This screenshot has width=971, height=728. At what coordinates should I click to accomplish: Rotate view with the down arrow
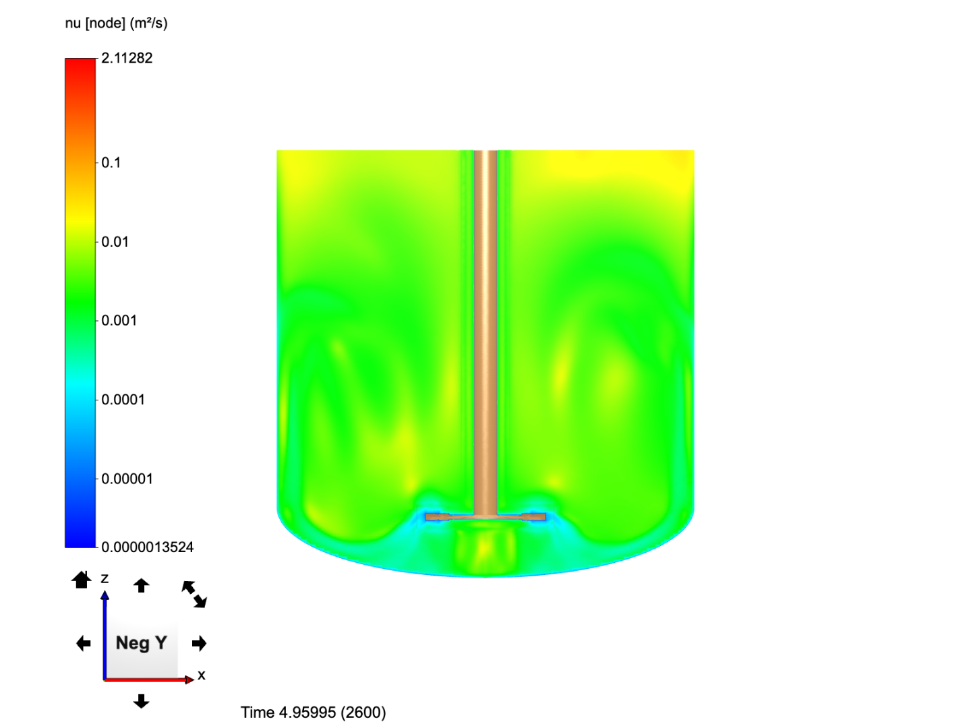[x=141, y=702]
